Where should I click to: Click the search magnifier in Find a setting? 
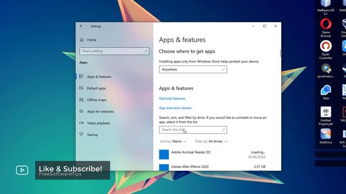pos(145,51)
